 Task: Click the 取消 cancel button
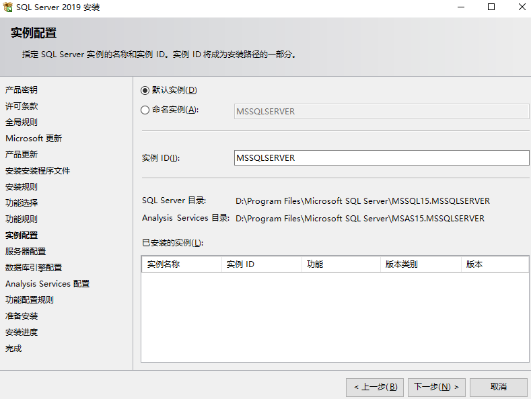(x=498, y=387)
